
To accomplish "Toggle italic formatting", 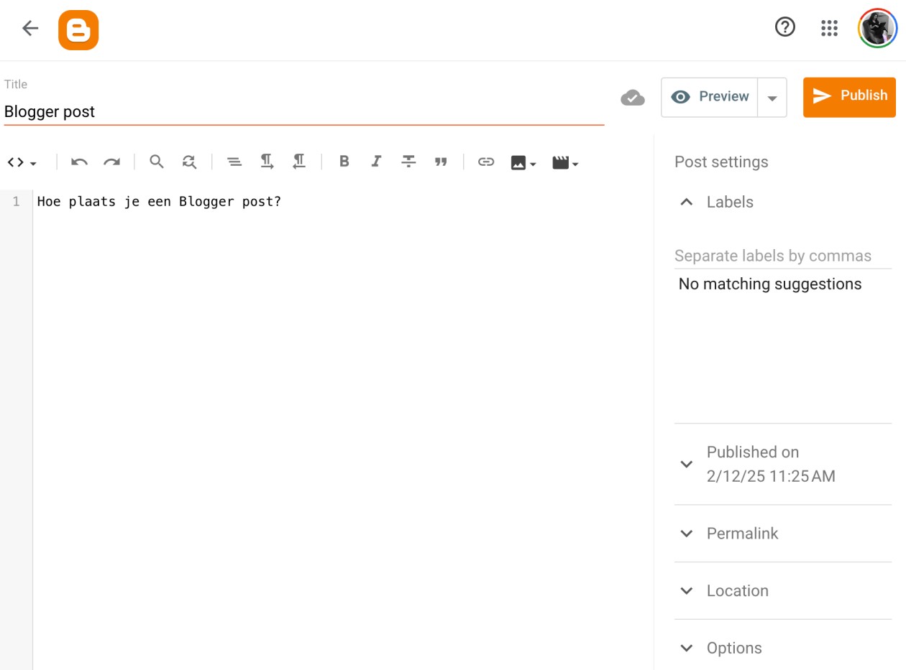I will [376, 162].
